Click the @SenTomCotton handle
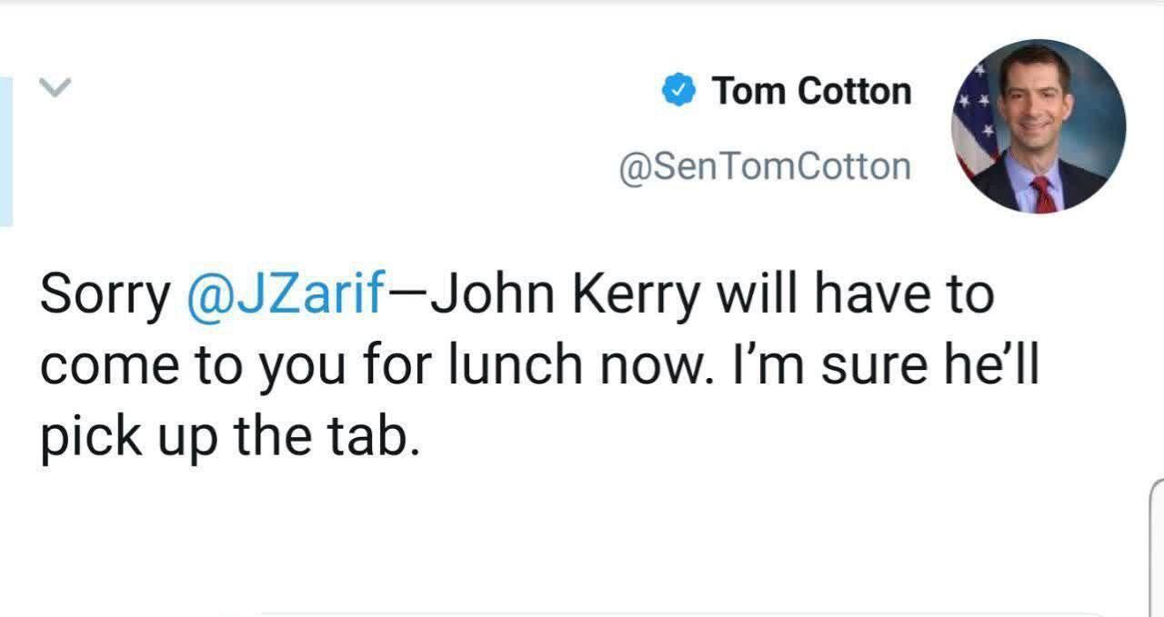The image size is (1164, 617). [764, 166]
